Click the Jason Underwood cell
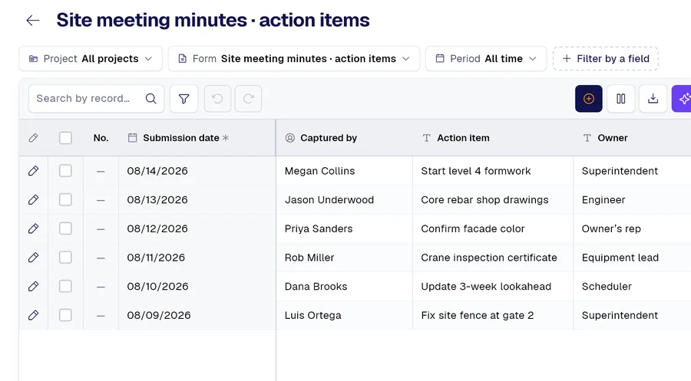 345,200
